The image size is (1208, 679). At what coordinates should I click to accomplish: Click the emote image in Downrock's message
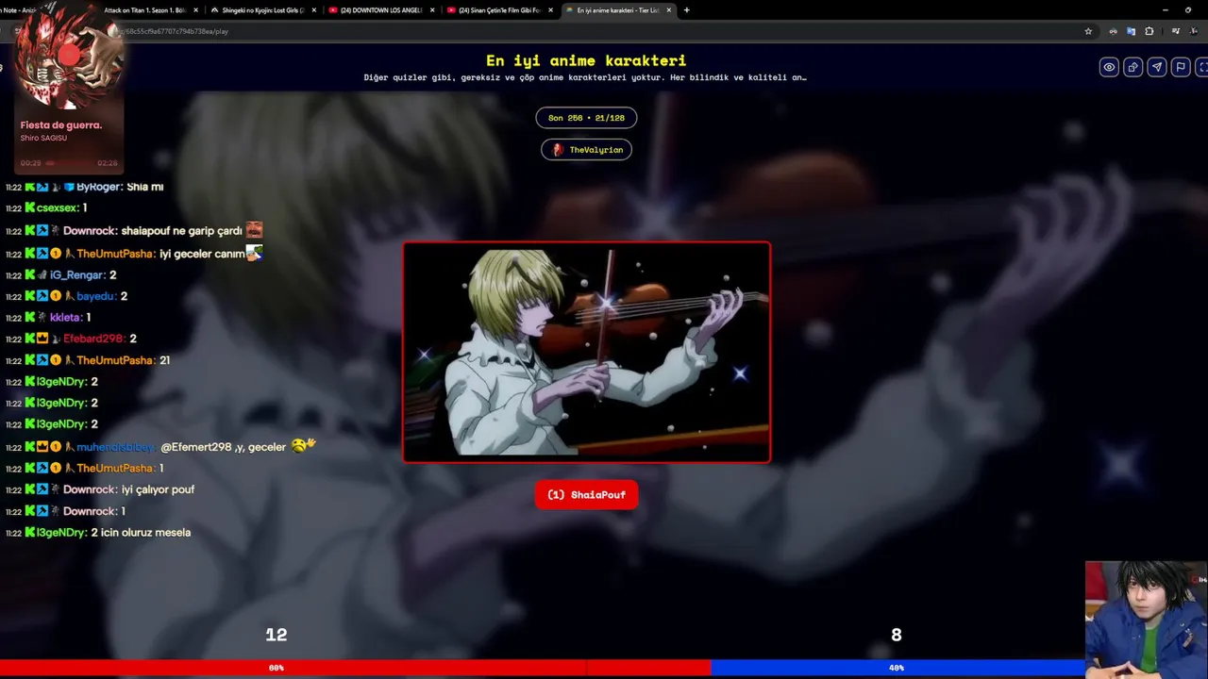point(254,230)
